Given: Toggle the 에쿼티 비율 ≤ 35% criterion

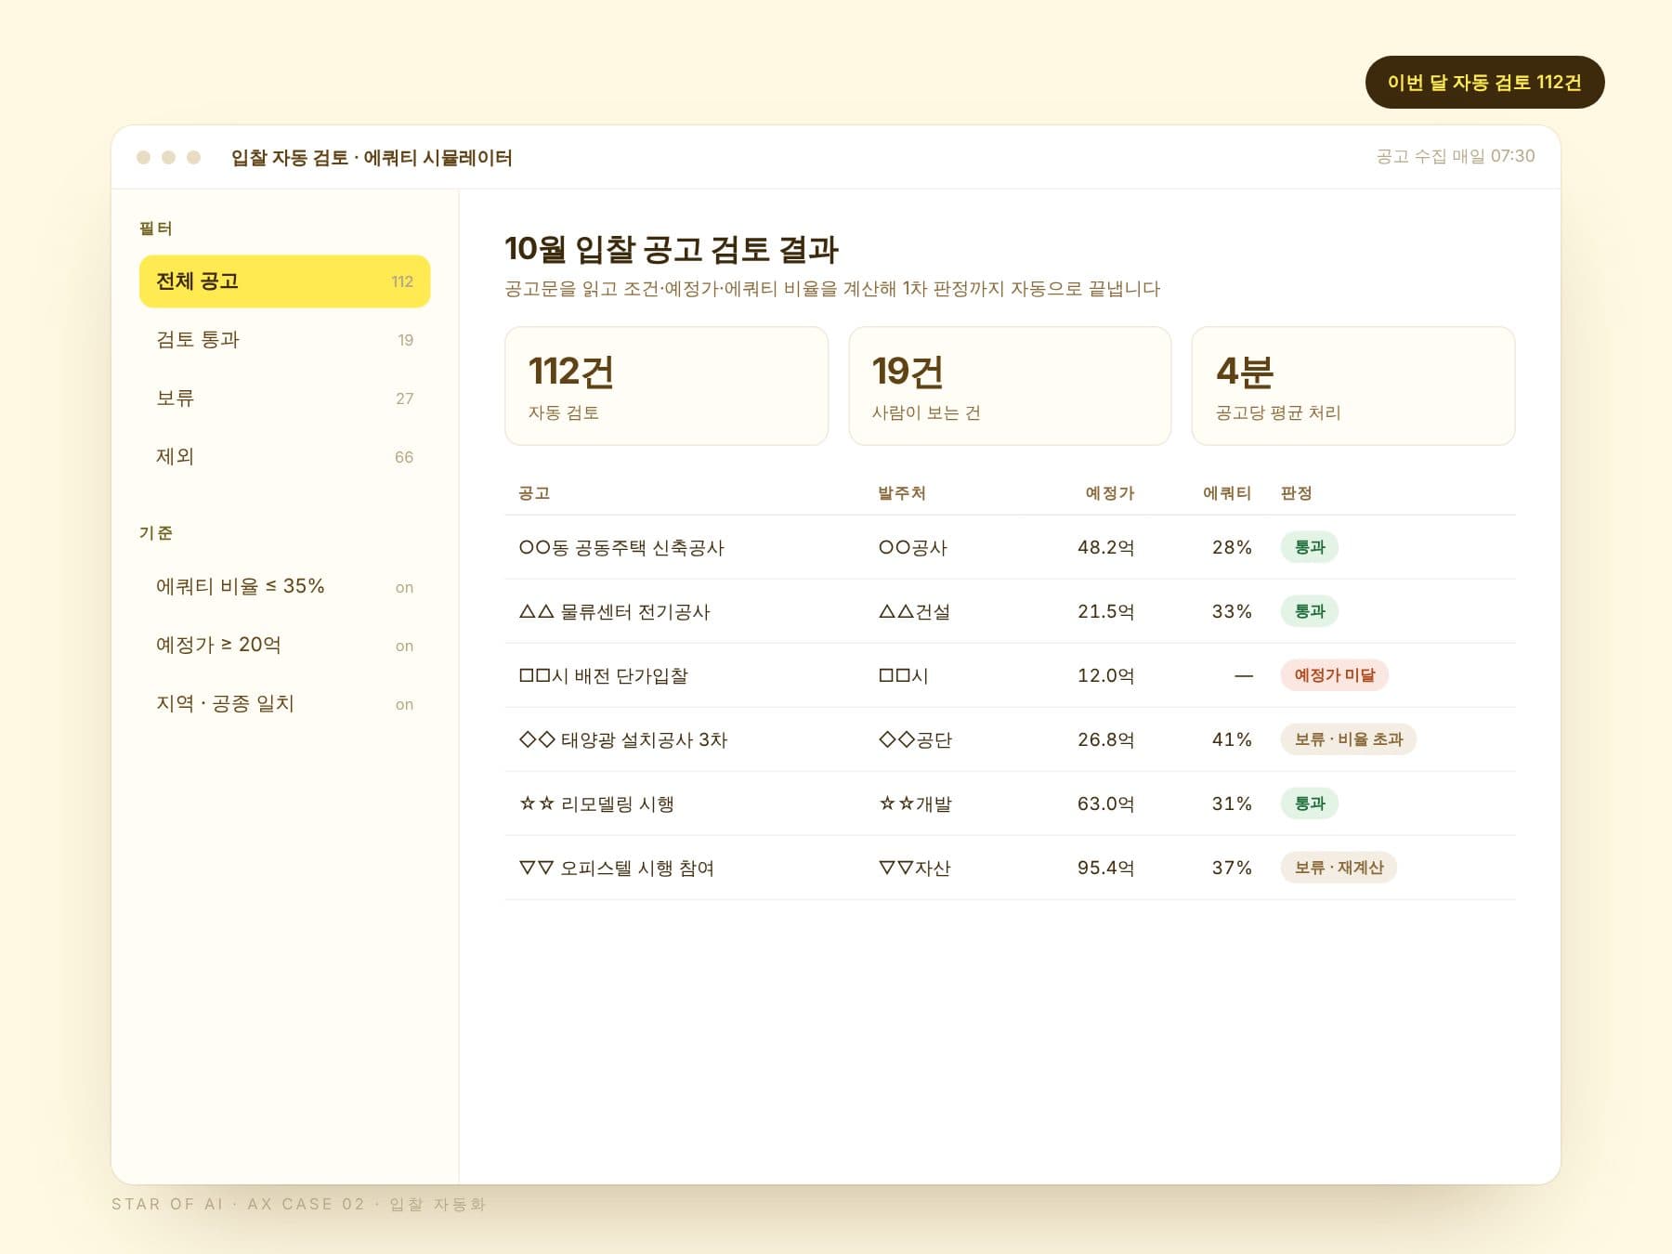Looking at the screenshot, I should tap(284, 587).
